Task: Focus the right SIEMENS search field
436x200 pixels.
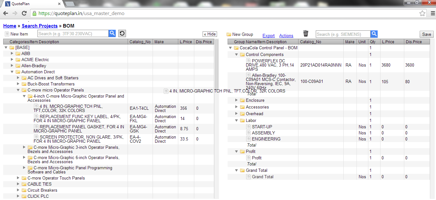Action: tap(343, 34)
